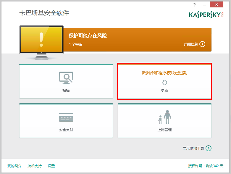
Task: Click the 更新 refresh arrows icon
Action: coord(164,83)
